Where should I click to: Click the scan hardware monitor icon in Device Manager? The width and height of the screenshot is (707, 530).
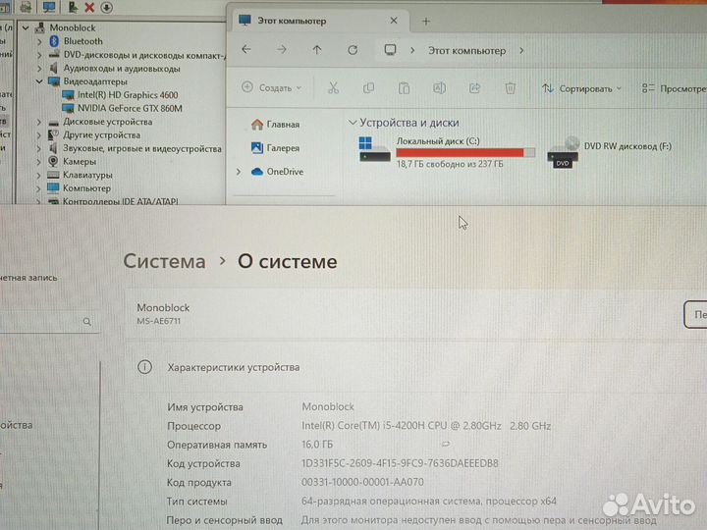point(49,7)
